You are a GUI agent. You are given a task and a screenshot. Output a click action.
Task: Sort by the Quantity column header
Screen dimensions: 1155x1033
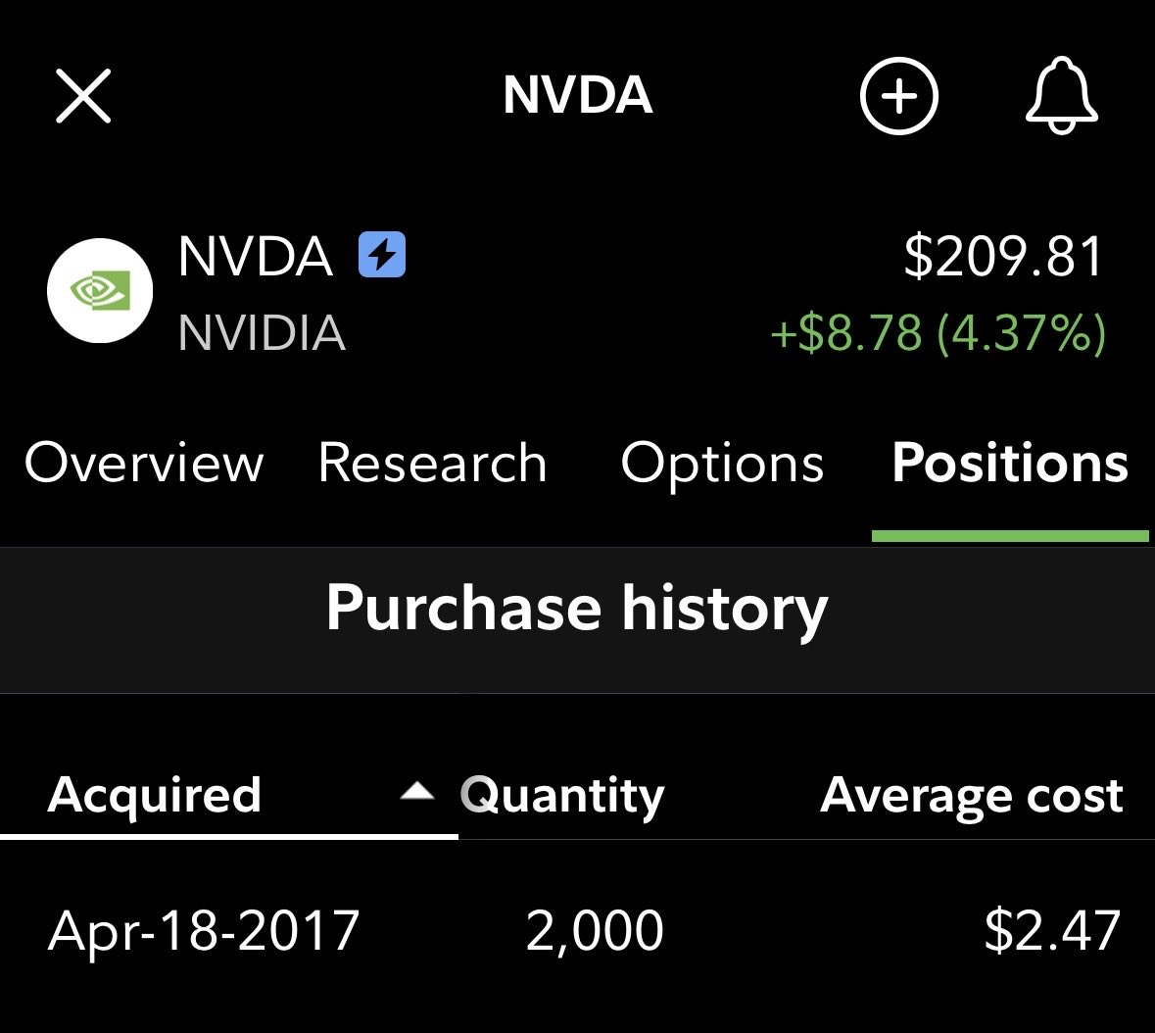562,795
